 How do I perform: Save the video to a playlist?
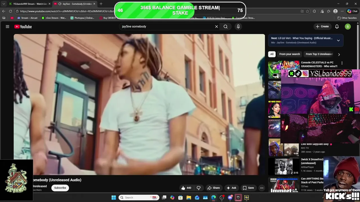coord(248,188)
